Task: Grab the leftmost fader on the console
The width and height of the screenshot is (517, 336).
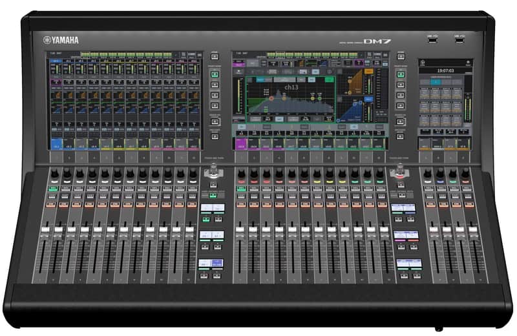Action: (x=45, y=231)
